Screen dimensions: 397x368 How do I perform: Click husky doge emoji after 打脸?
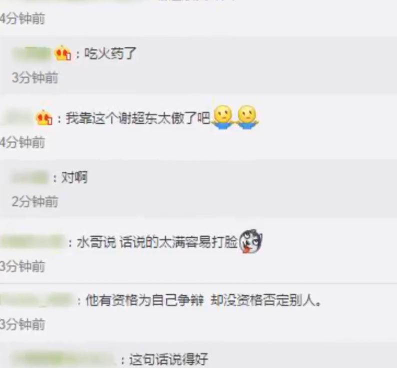click(x=251, y=241)
